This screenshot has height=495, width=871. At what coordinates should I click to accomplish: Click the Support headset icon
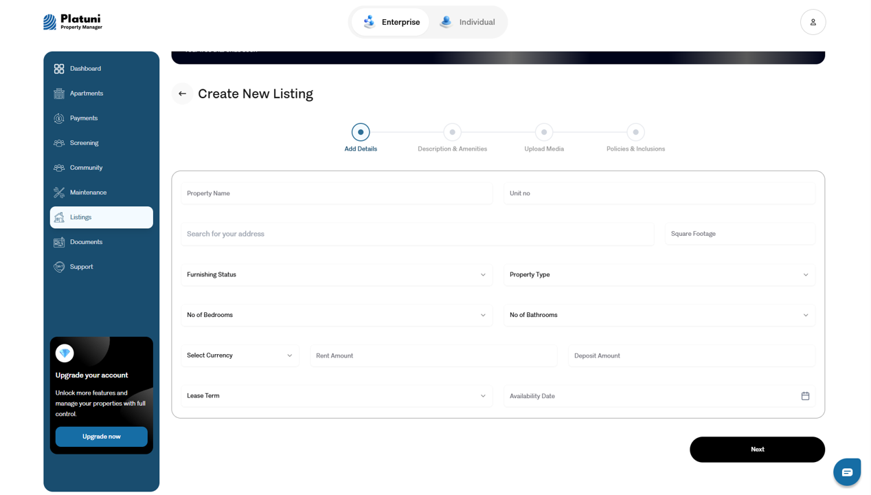coord(59,267)
